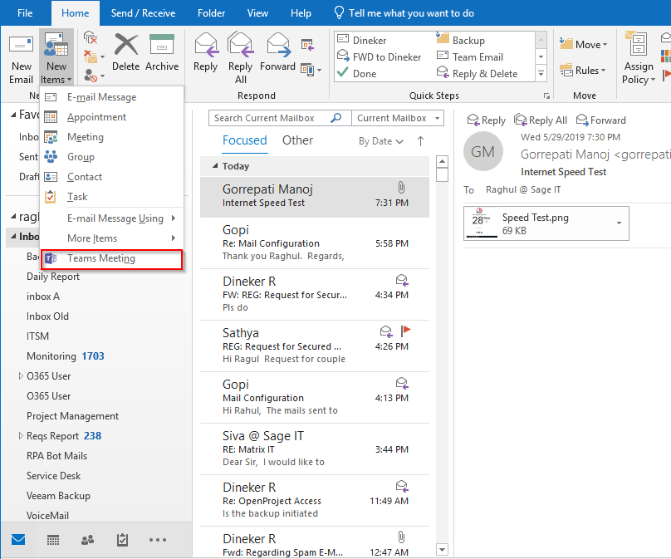Apply the Team Email quick step

pyautogui.click(x=478, y=57)
